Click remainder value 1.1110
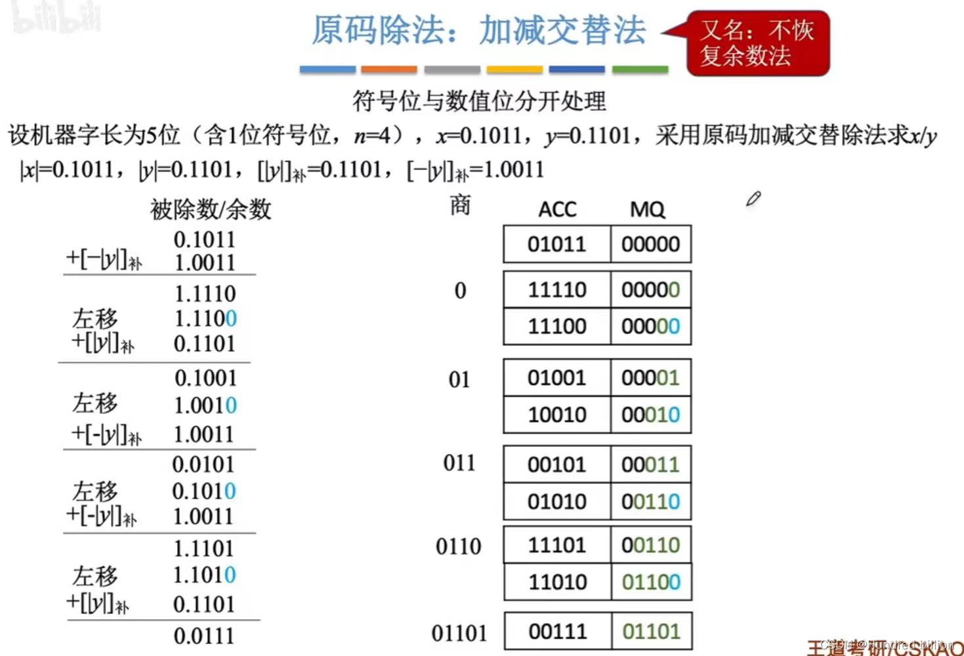Screen dimensions: 964x656 [205, 293]
